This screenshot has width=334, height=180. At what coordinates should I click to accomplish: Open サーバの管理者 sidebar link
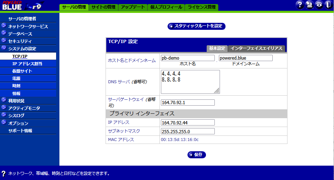pos(22,19)
